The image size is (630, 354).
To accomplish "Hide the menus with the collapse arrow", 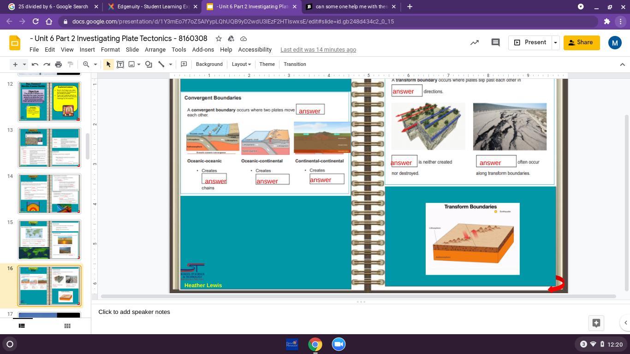I will [x=622, y=65].
